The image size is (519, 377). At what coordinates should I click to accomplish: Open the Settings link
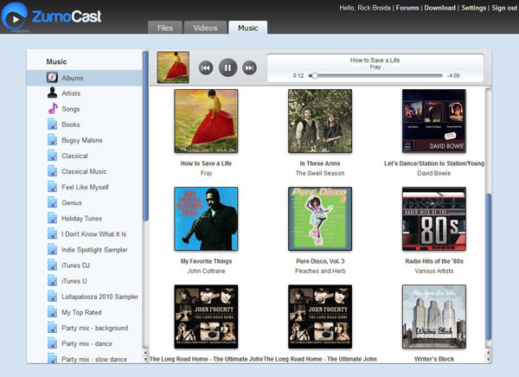(473, 8)
